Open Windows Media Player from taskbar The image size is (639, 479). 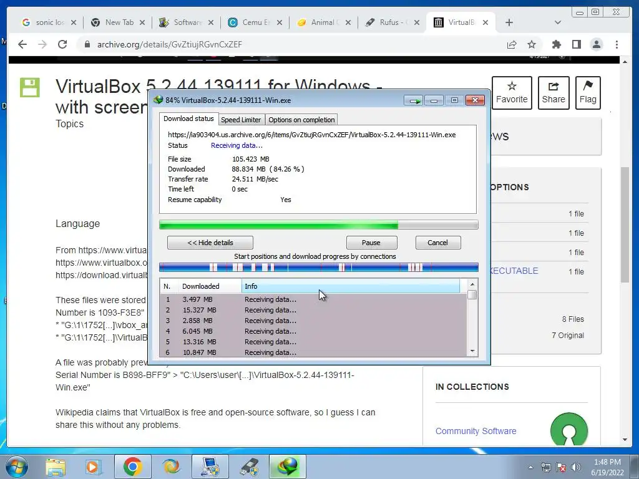[93, 467]
